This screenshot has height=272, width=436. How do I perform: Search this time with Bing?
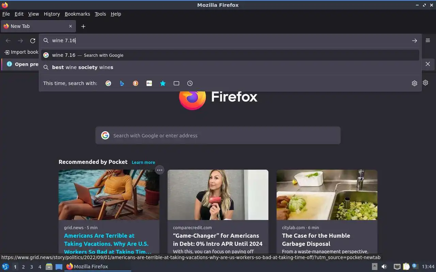pyautogui.click(x=122, y=83)
